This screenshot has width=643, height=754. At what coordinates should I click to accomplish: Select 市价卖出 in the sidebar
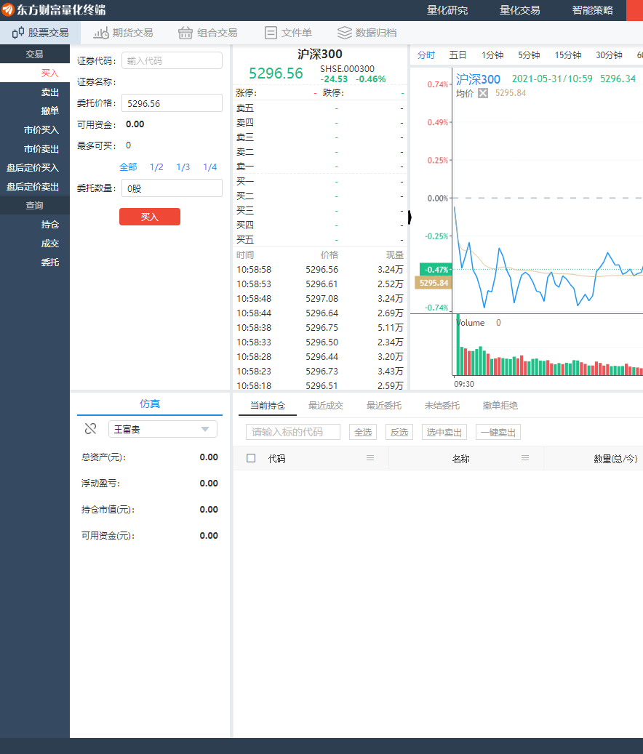tap(35, 148)
